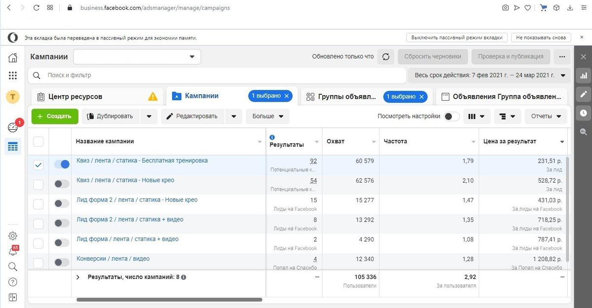592x308 pixels.
Task: Click the vertical table scrollbar
Action: pyautogui.click(x=568, y=209)
